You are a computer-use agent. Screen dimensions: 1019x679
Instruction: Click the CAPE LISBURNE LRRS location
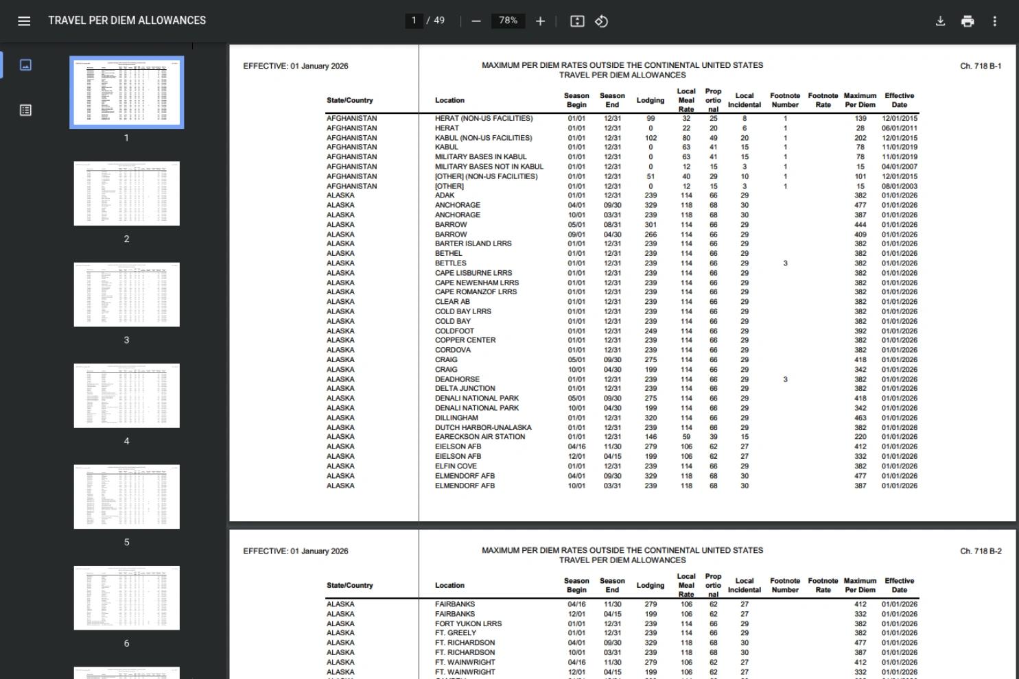click(x=473, y=273)
